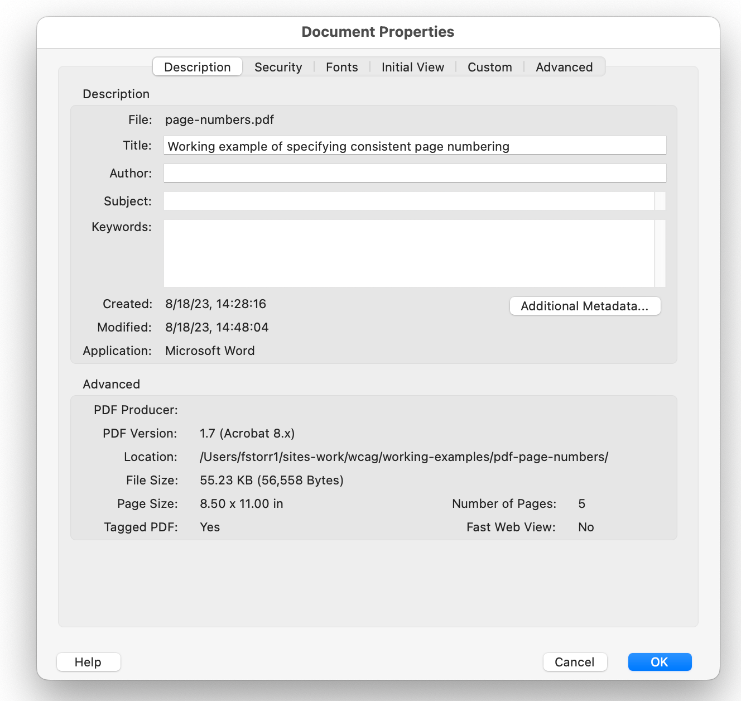This screenshot has height=701, width=741.
Task: Click inside the Title field
Action: tap(415, 145)
